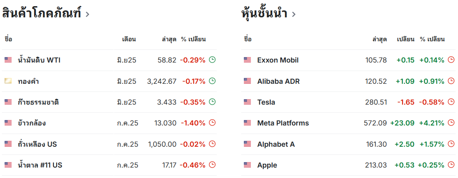Open the ก๊าซธรรมชาติ commodity link
Viewport: 458px width, 178px height.
tap(38, 102)
